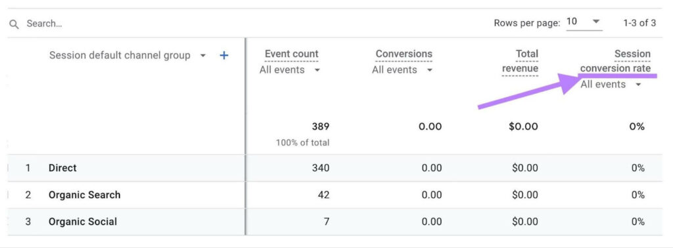
Task: Click Organic Search conversions value 0.00
Action: tap(431, 195)
